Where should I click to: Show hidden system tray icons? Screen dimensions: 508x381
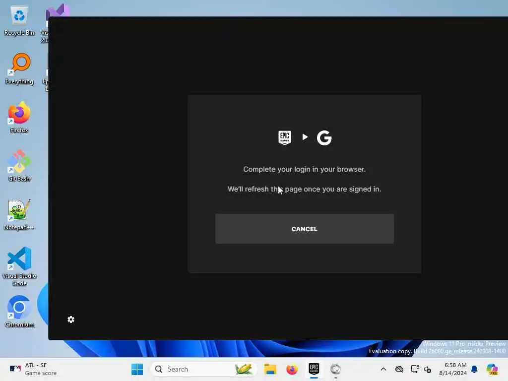(x=383, y=369)
